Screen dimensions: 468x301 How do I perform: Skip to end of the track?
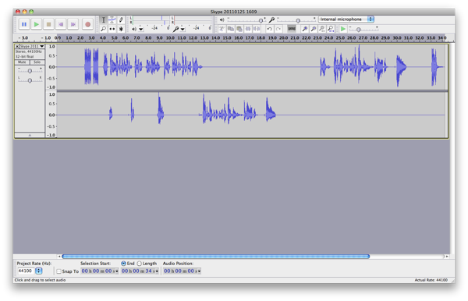click(x=73, y=24)
